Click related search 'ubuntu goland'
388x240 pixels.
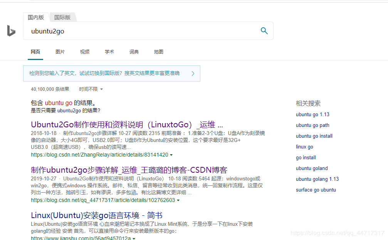[x=312, y=168]
